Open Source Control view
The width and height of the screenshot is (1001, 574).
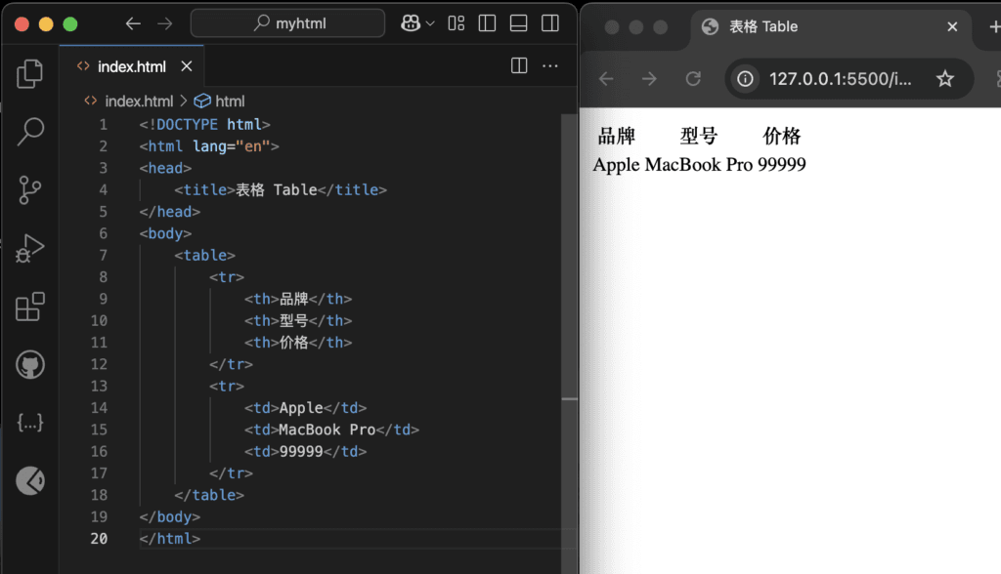tap(29, 190)
